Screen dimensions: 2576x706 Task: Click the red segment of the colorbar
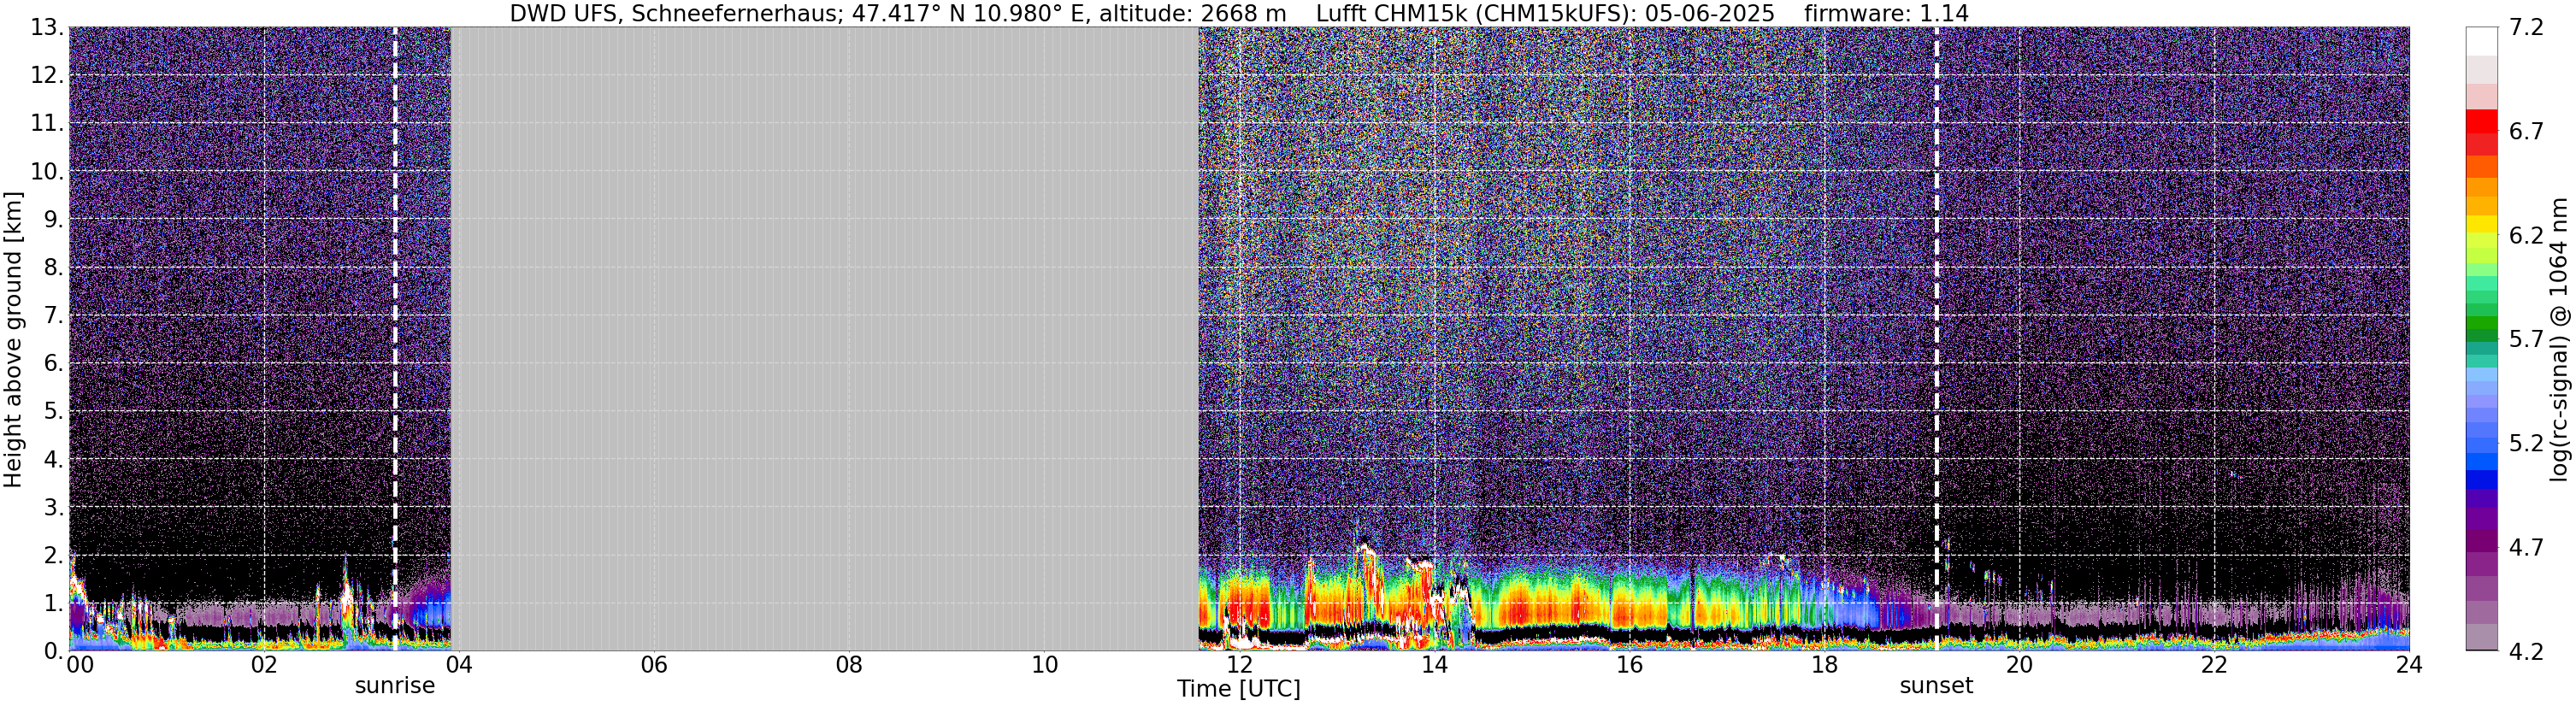click(x=2482, y=122)
